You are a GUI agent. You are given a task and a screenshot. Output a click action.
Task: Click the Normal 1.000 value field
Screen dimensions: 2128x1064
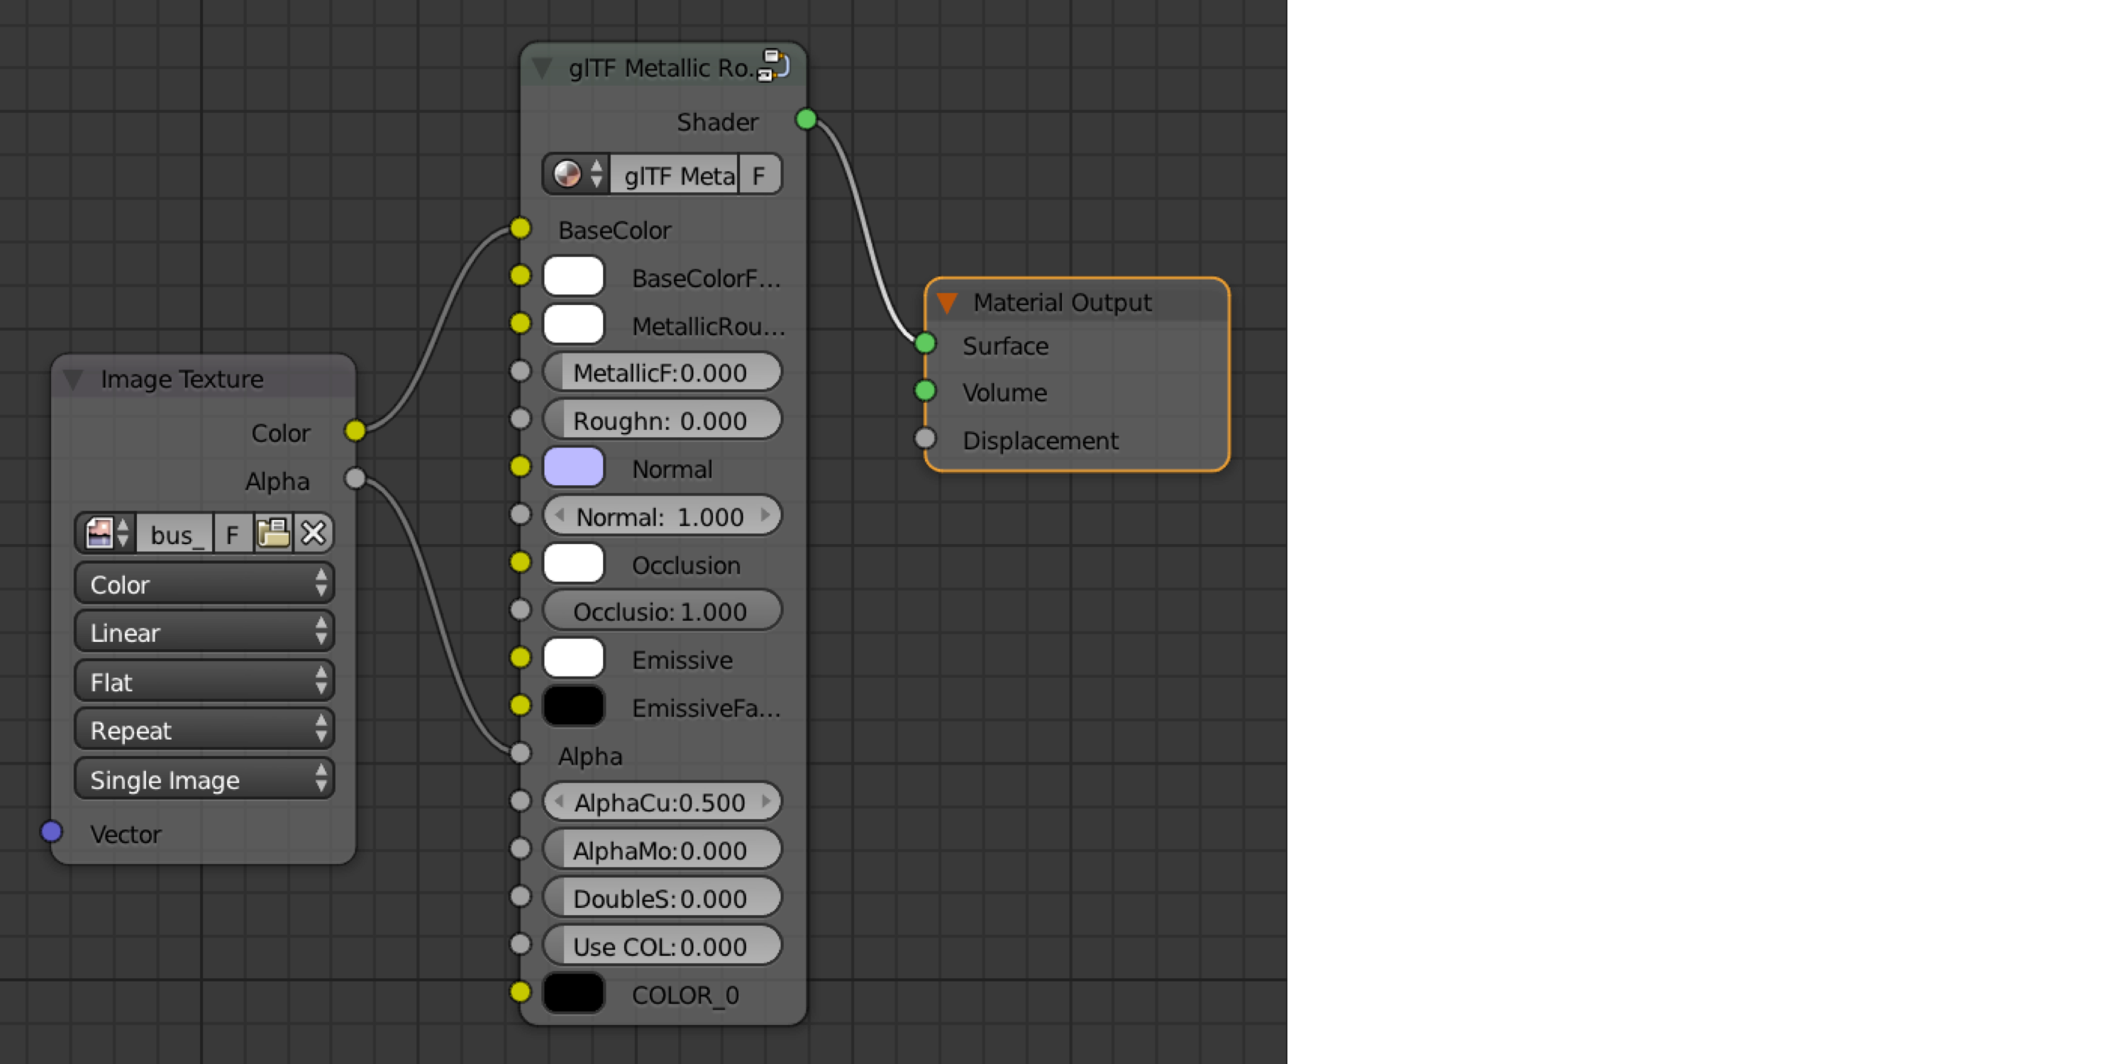(662, 516)
